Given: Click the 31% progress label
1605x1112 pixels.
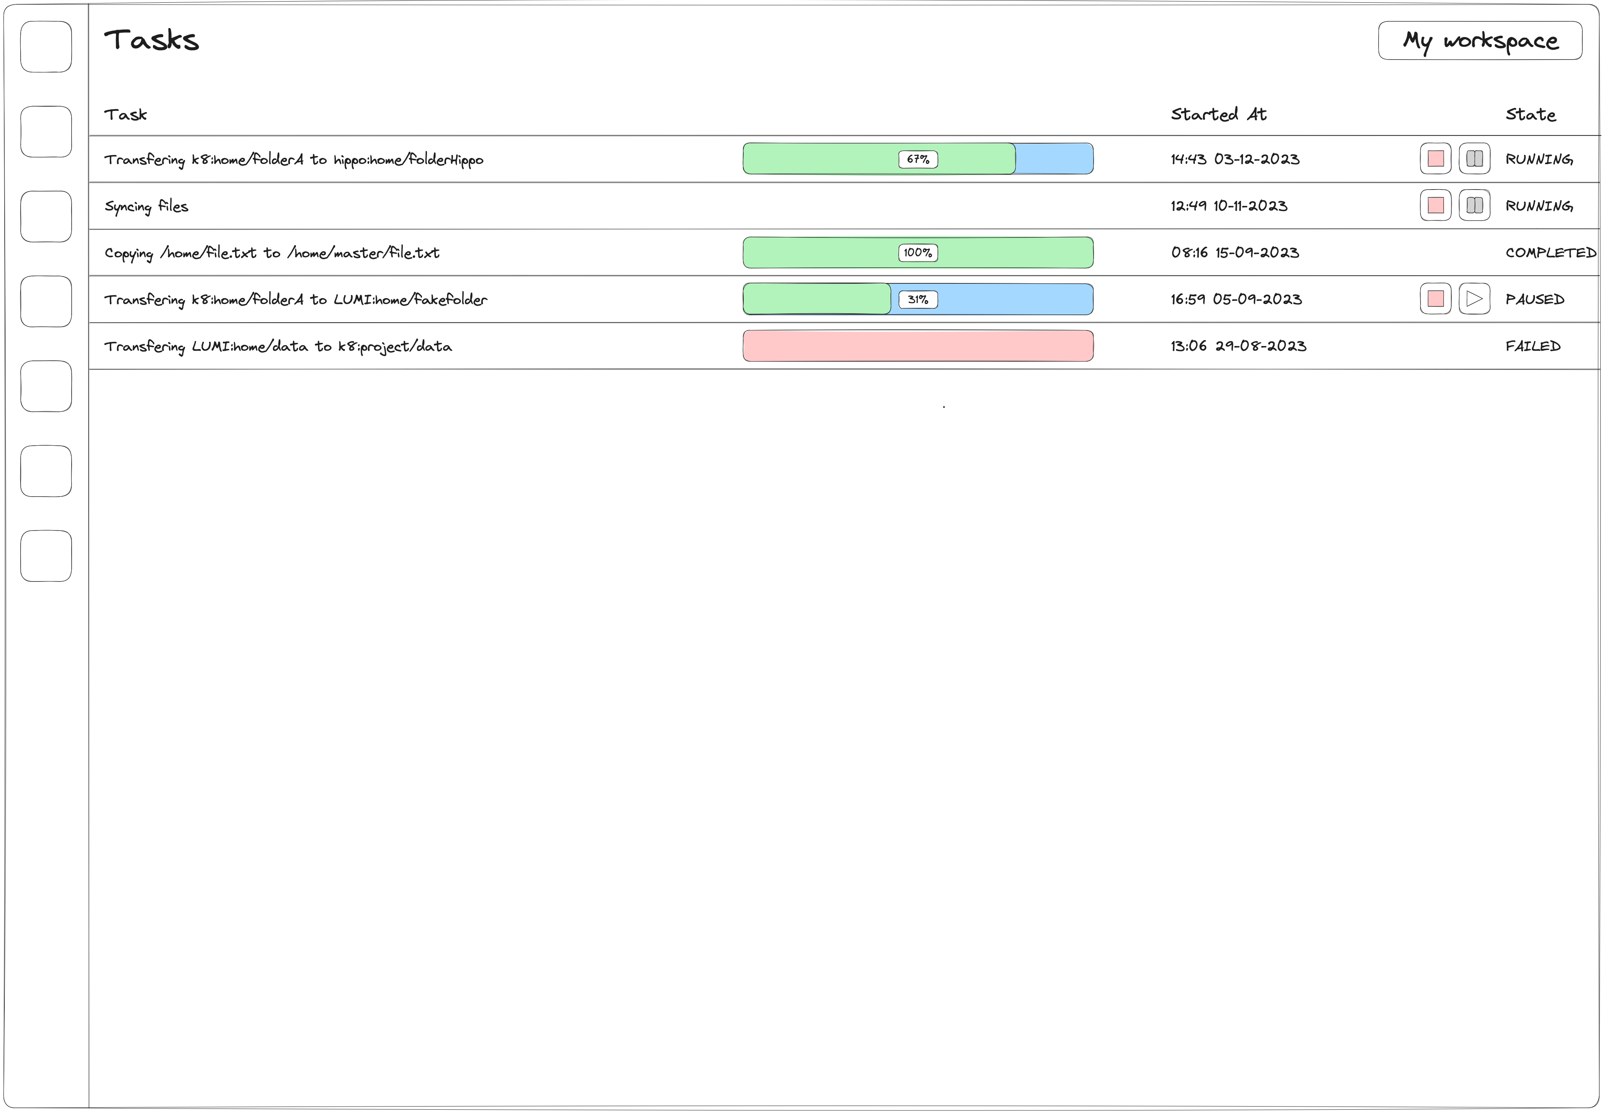Looking at the screenshot, I should tap(917, 300).
